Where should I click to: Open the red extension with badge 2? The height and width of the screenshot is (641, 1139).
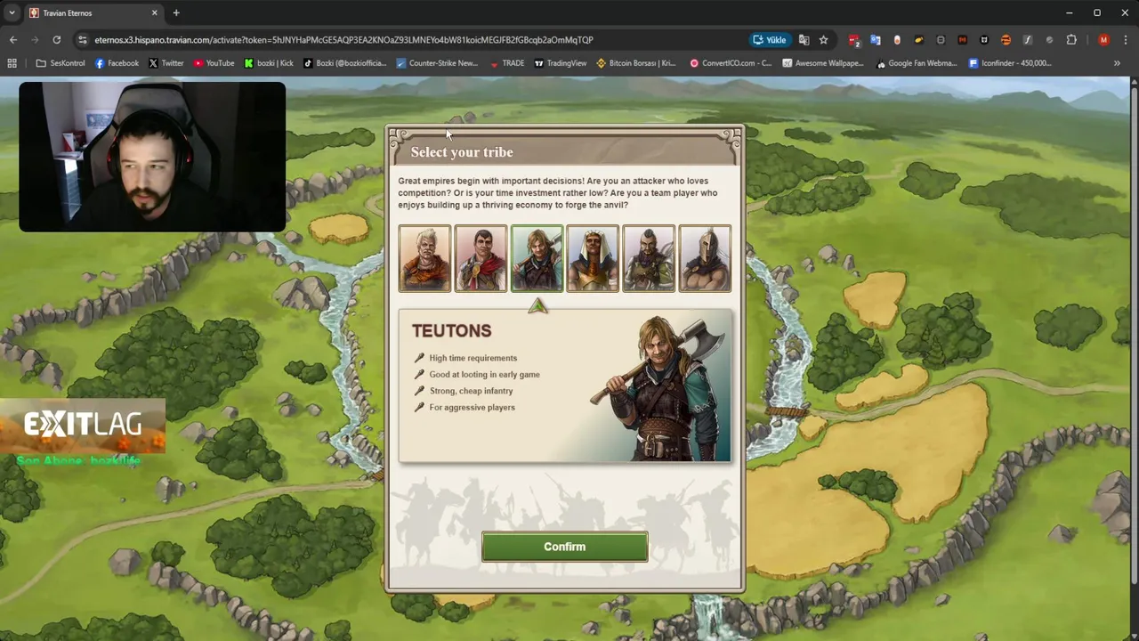coord(854,39)
